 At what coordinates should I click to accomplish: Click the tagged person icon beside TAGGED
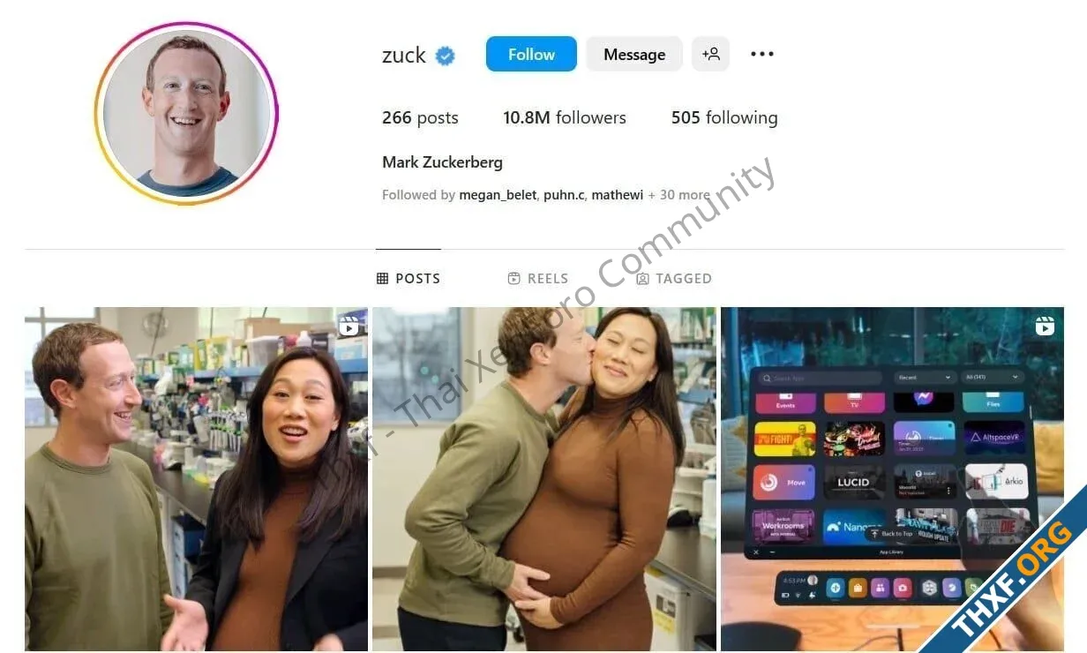[x=642, y=278]
